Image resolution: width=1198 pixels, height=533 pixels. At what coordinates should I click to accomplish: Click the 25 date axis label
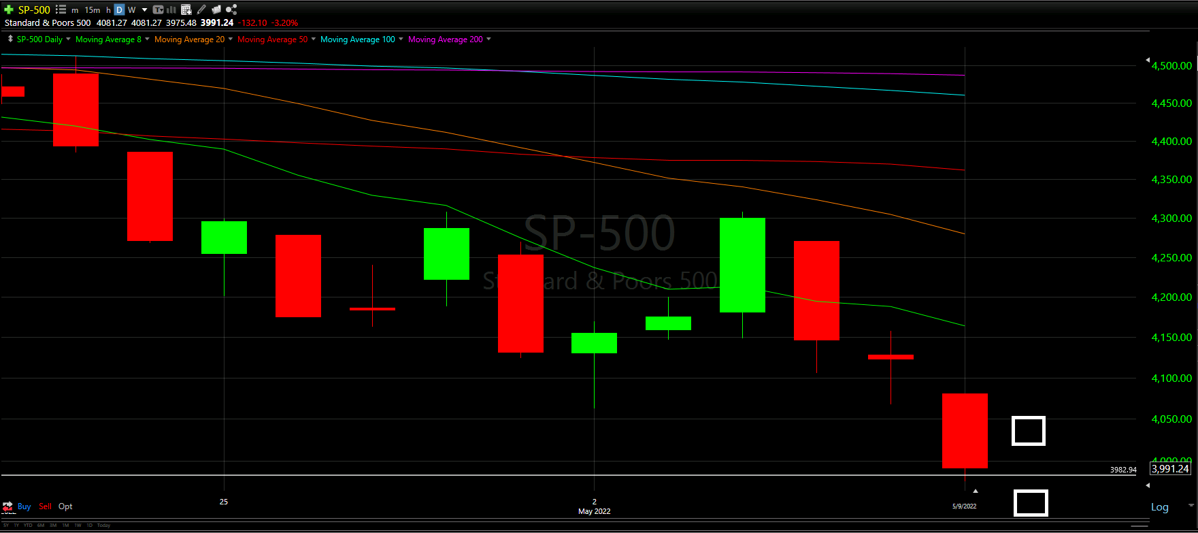(224, 502)
